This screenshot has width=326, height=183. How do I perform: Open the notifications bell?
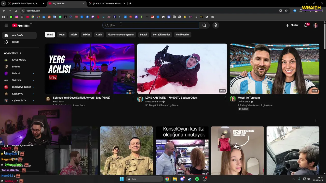(306, 25)
